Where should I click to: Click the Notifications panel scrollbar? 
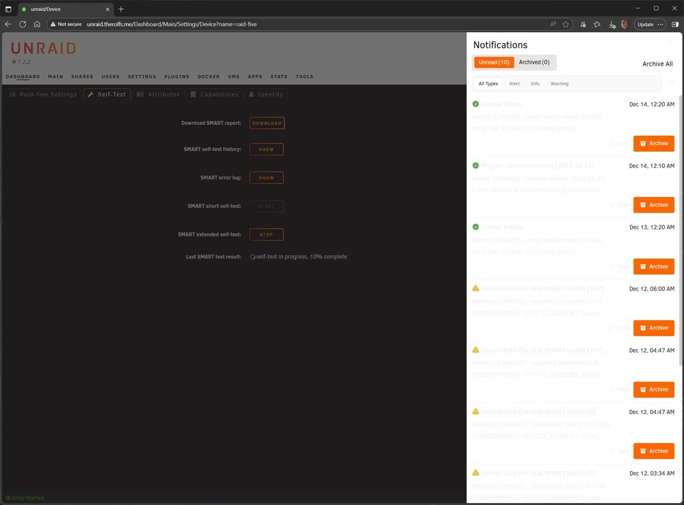tap(681, 230)
